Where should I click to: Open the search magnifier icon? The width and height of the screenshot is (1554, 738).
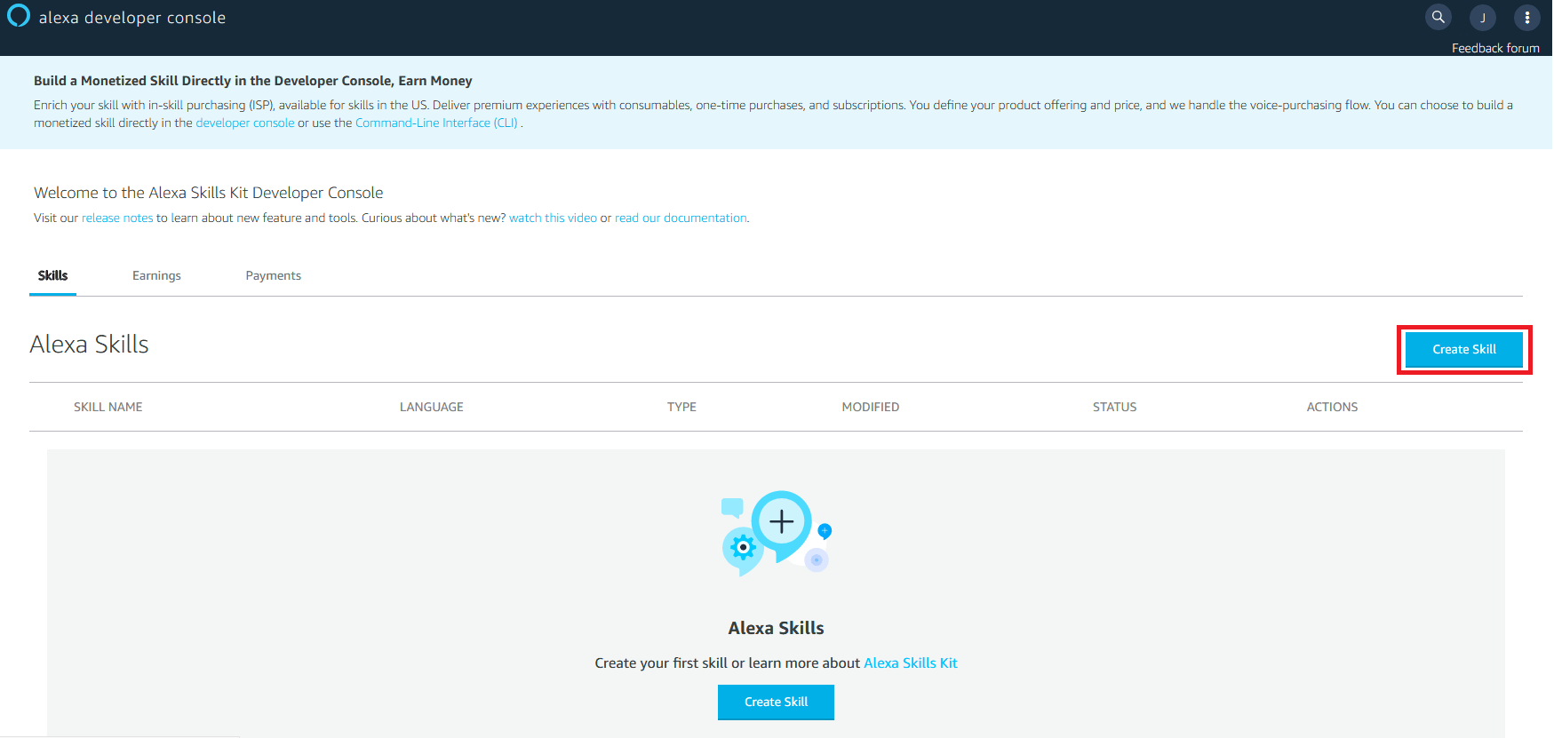point(1438,17)
